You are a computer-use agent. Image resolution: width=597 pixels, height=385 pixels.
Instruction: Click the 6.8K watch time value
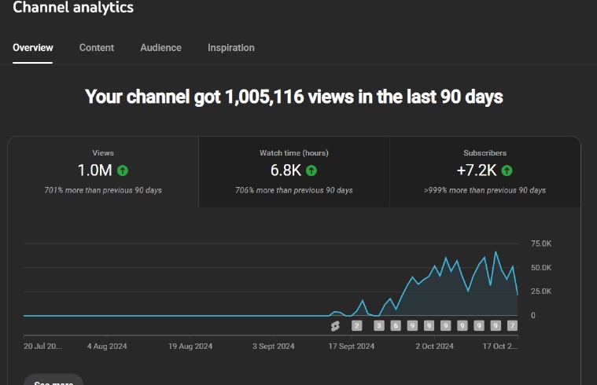(286, 170)
